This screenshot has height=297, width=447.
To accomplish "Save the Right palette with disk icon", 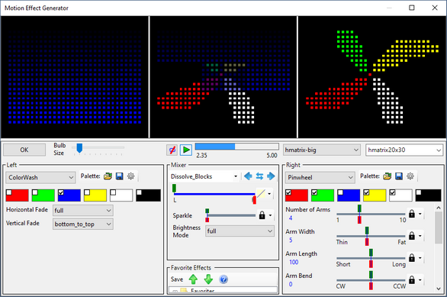I will [399, 176].
